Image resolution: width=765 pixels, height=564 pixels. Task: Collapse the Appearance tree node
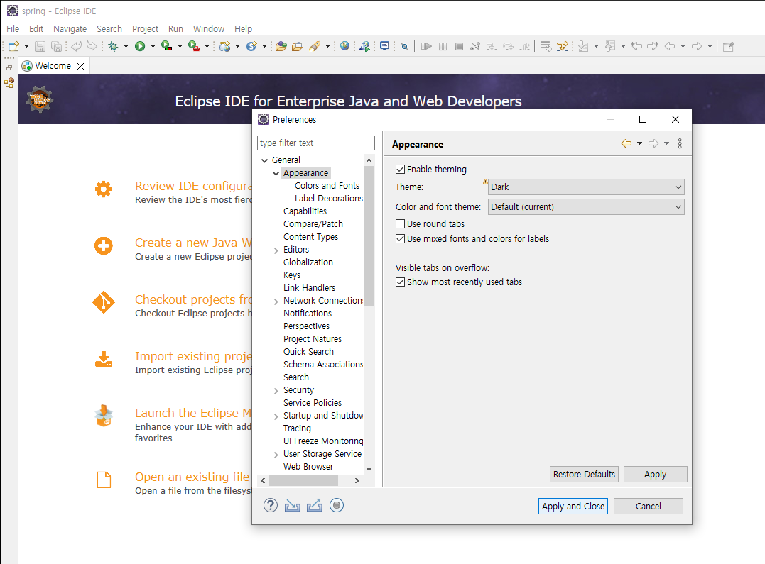click(276, 173)
